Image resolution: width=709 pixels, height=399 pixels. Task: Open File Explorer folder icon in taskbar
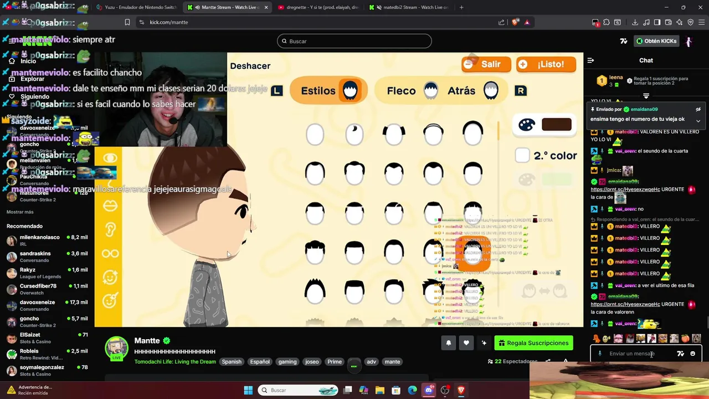click(x=380, y=390)
